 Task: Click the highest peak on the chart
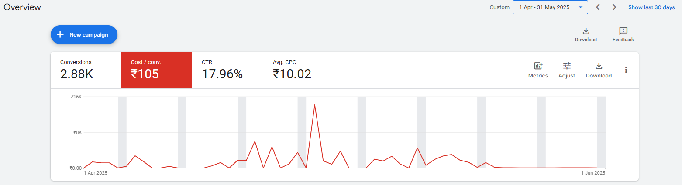[314, 105]
